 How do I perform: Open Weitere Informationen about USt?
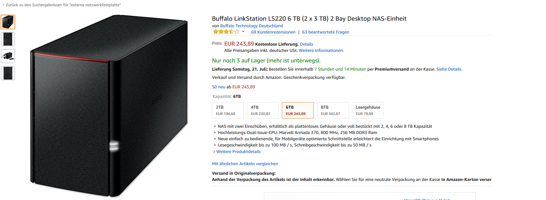click(321, 50)
